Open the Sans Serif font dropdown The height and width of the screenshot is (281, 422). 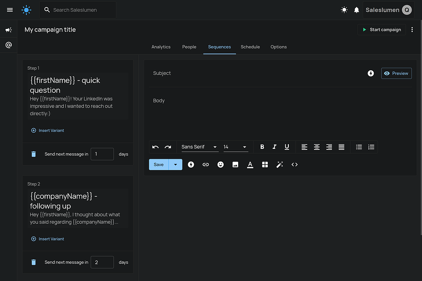tap(200, 147)
